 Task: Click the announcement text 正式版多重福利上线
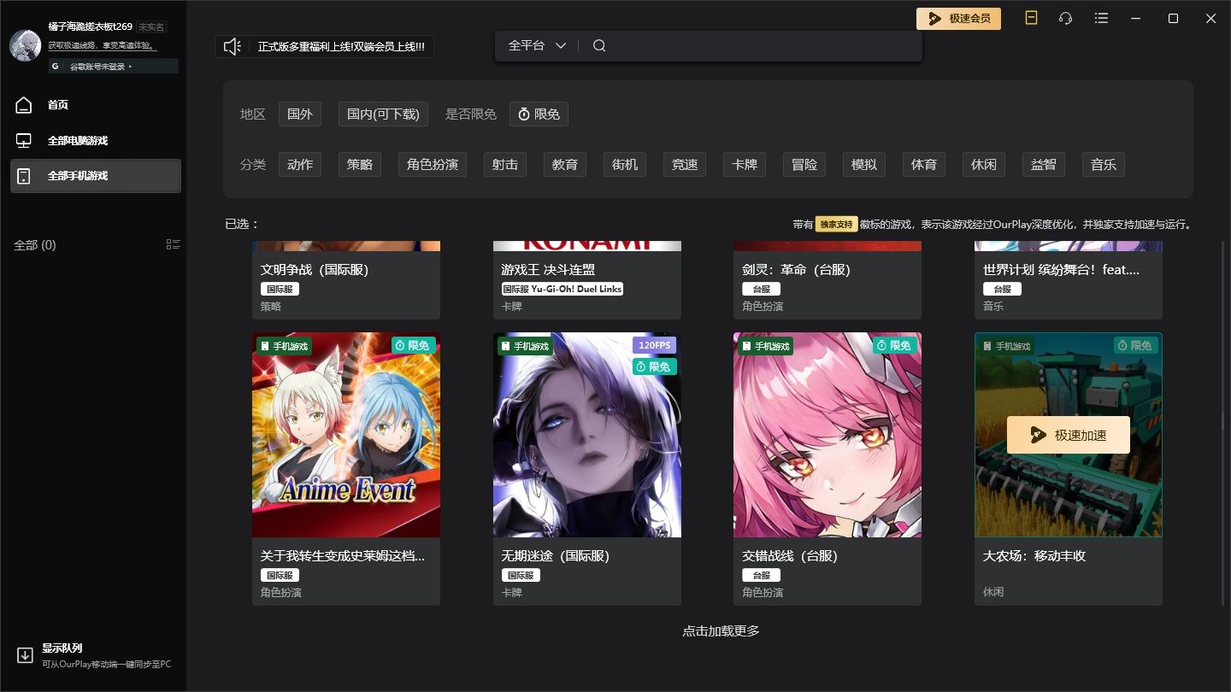point(341,46)
